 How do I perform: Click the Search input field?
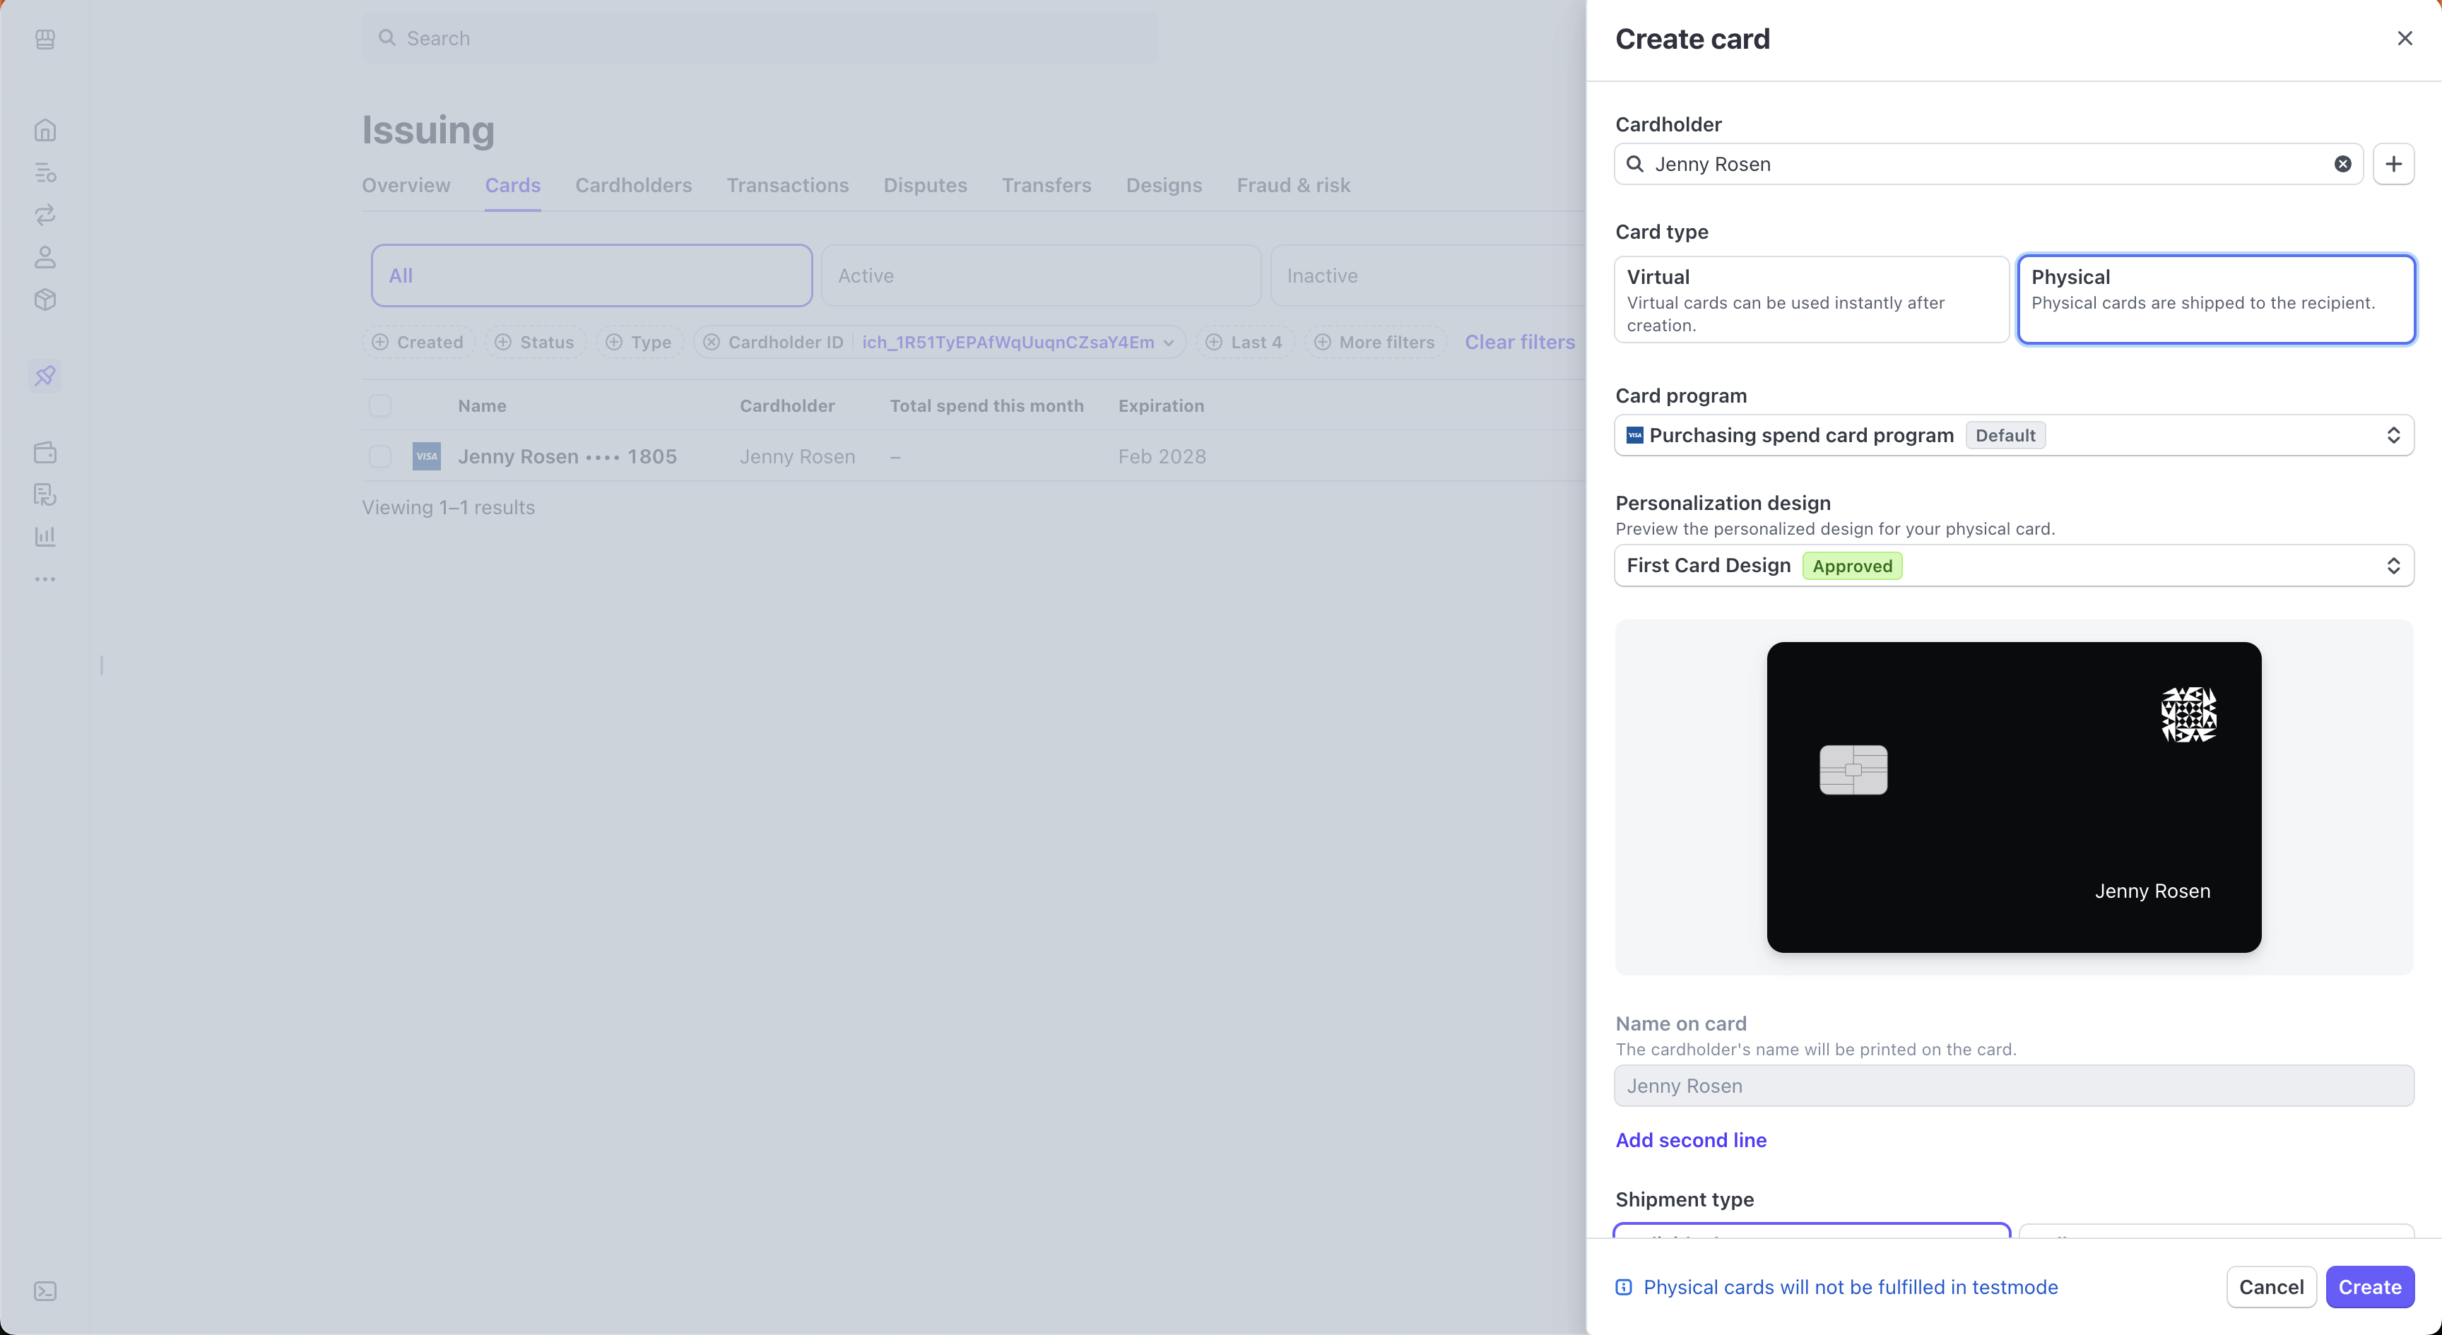tap(760, 38)
